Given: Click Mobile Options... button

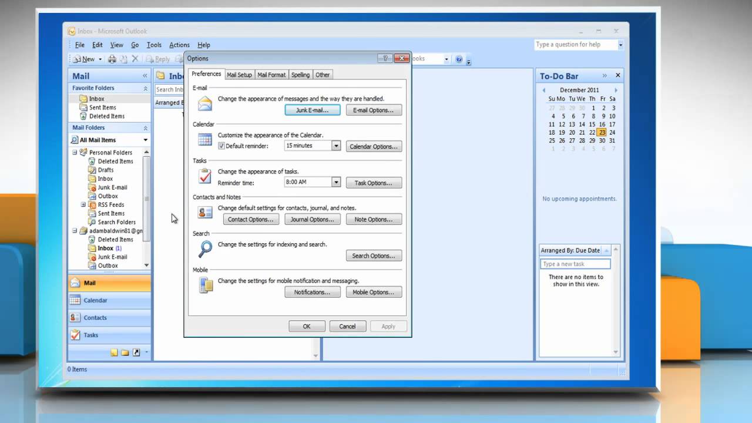Looking at the screenshot, I should 374,292.
